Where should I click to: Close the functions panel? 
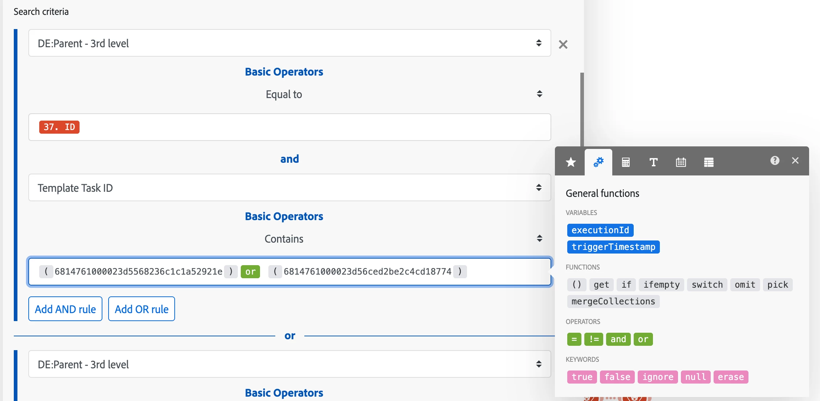pos(795,161)
